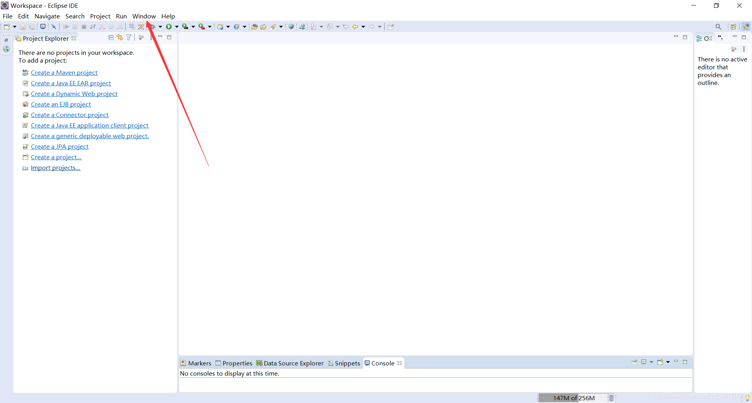This screenshot has height=403, width=752.
Task: Click the Project Explorer filter funnel icon
Action: coord(128,37)
